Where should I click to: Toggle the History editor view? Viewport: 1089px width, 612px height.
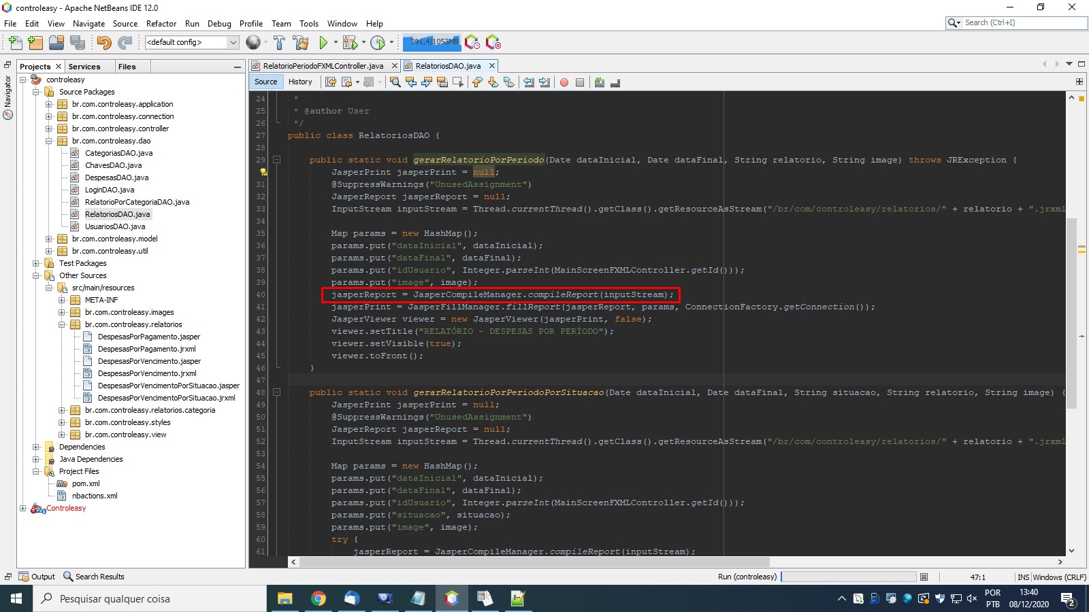299,82
